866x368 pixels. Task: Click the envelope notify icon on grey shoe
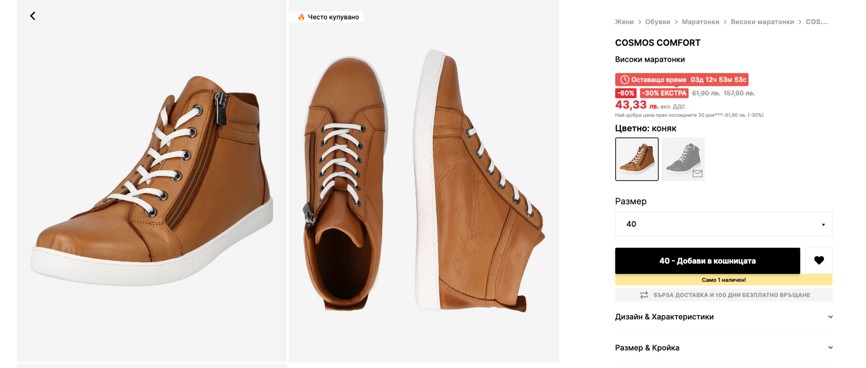click(697, 173)
